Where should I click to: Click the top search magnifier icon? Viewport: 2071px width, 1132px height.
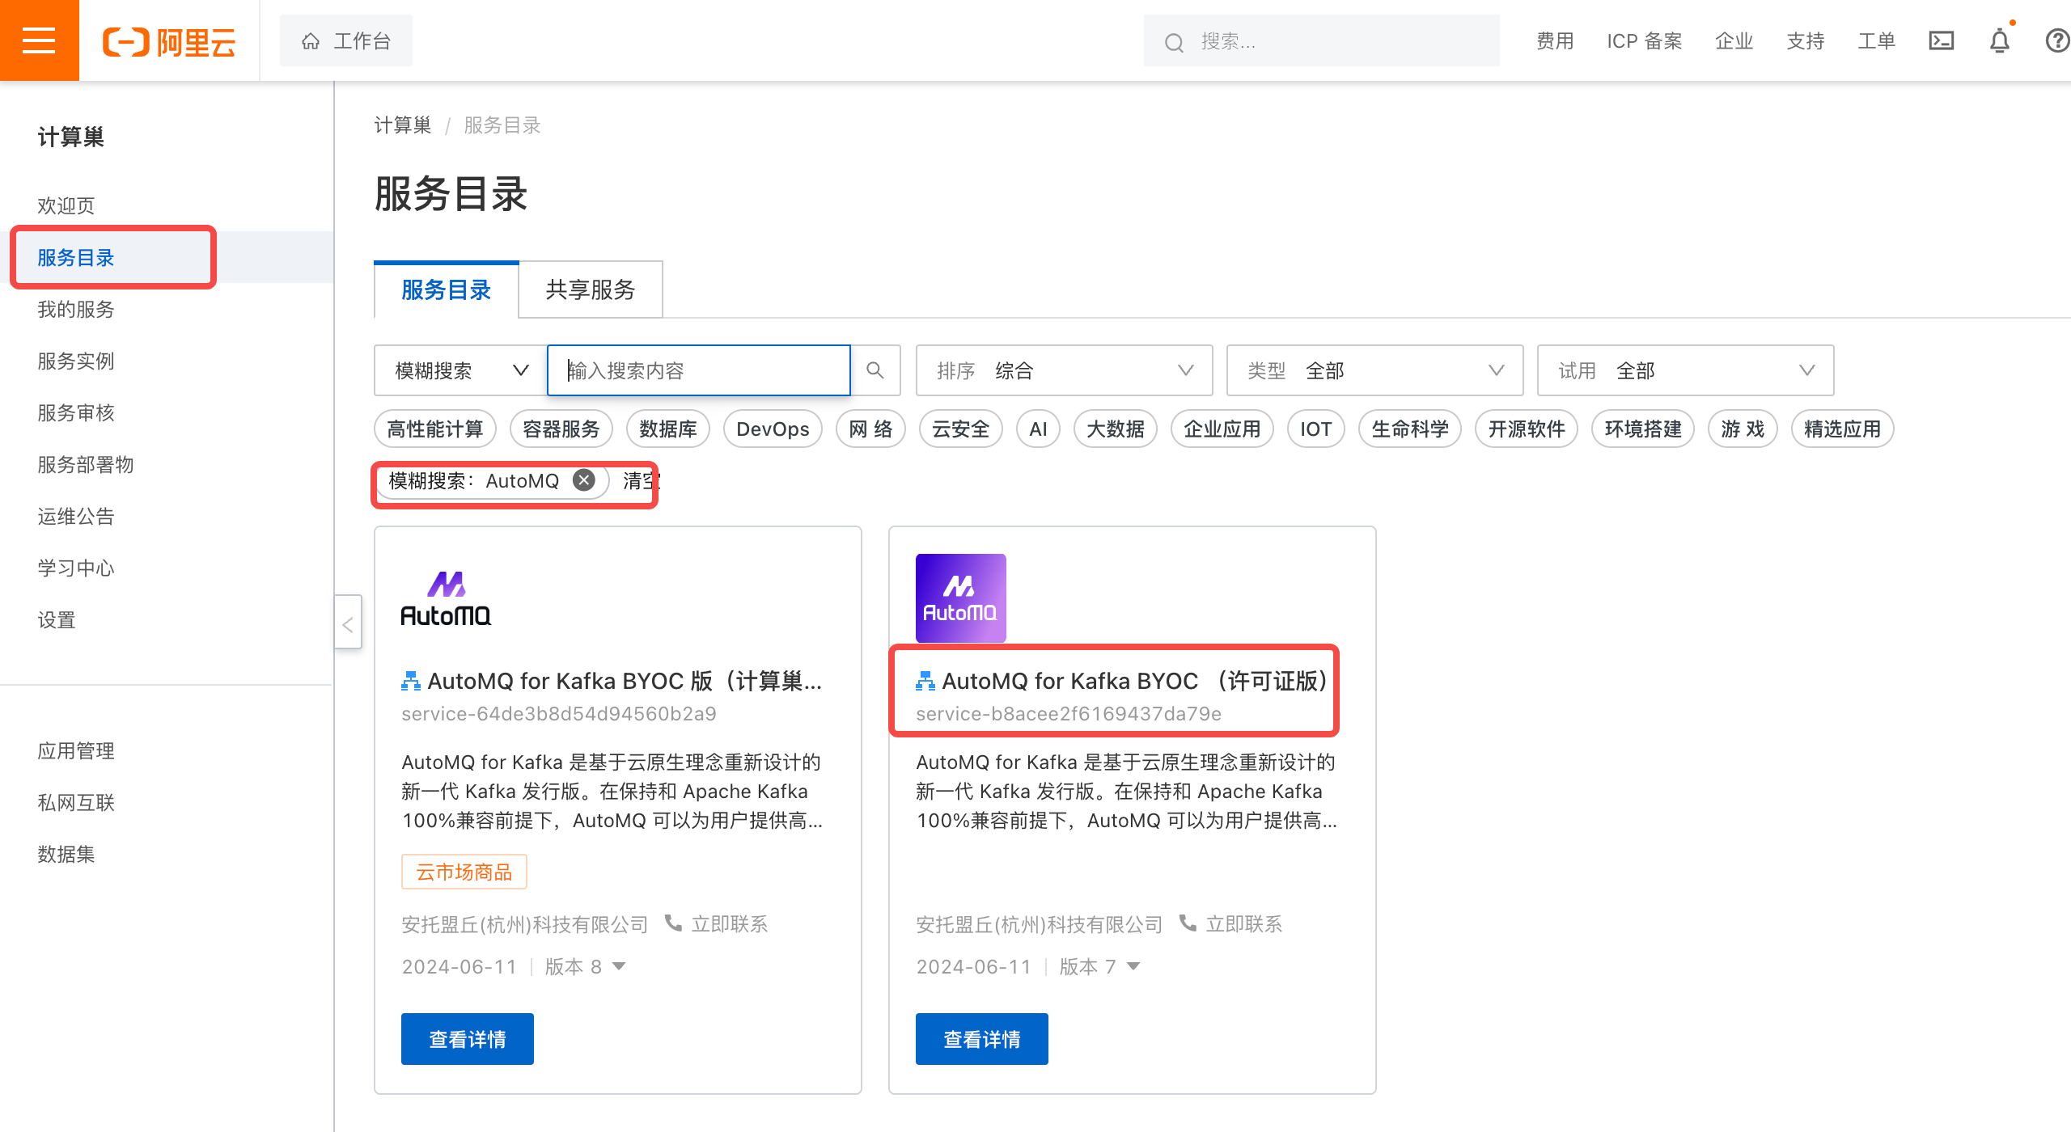tap(1174, 42)
